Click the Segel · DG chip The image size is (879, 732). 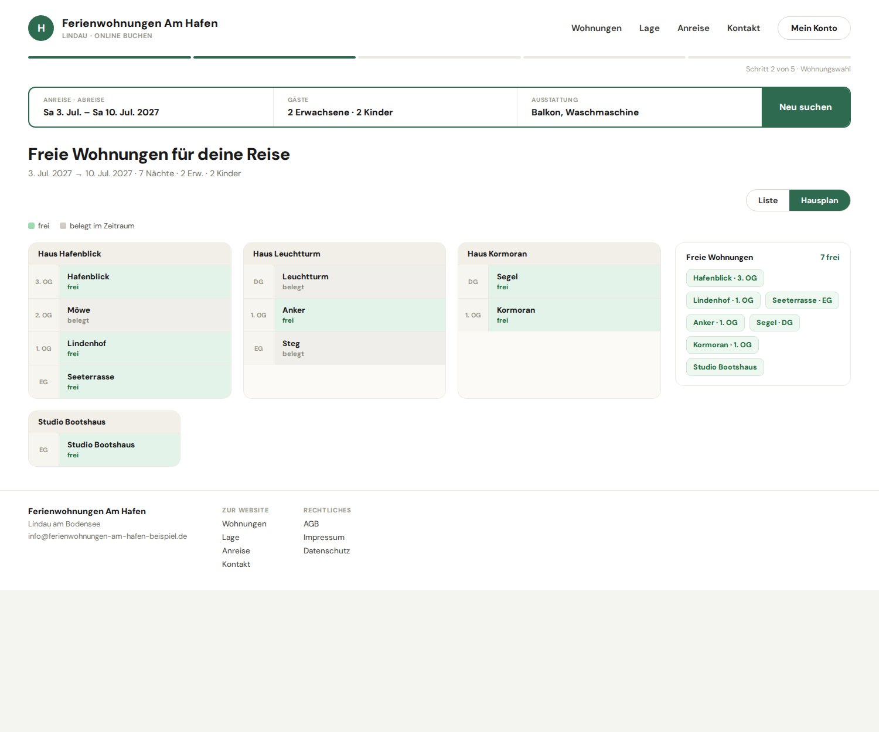[775, 323]
